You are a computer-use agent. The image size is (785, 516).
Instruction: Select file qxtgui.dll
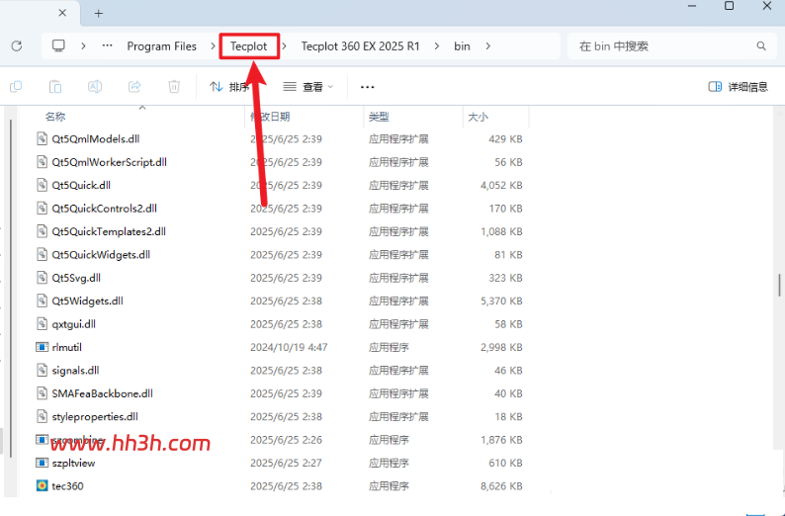[73, 324]
